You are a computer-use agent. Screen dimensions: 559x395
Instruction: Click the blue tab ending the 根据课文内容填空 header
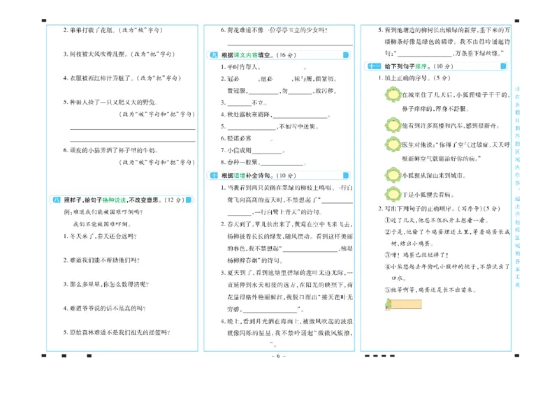click(x=346, y=55)
